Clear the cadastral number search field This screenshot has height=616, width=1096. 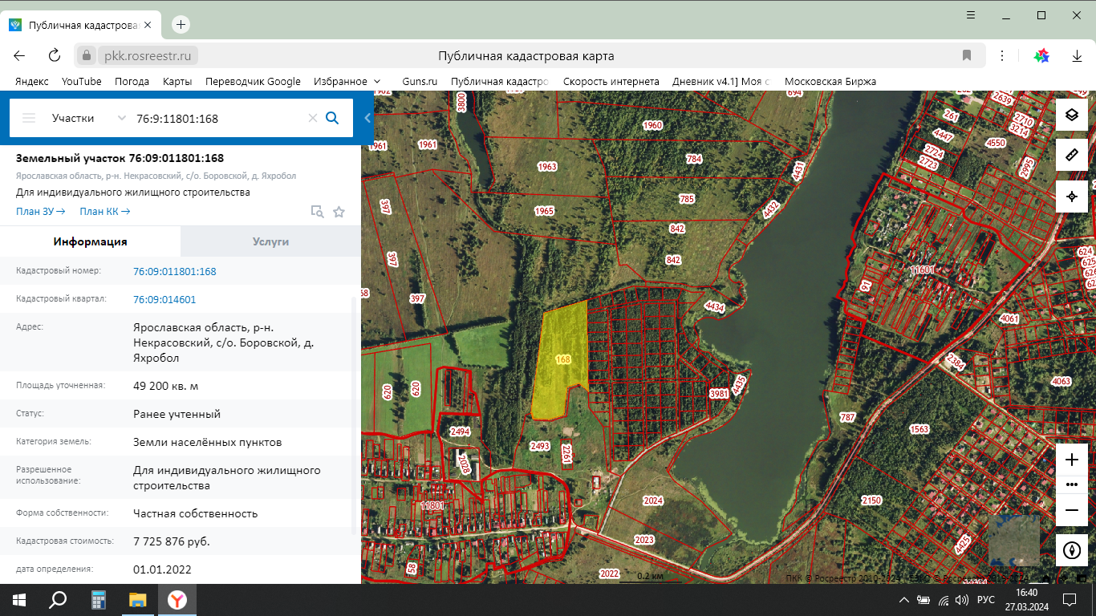[313, 118]
